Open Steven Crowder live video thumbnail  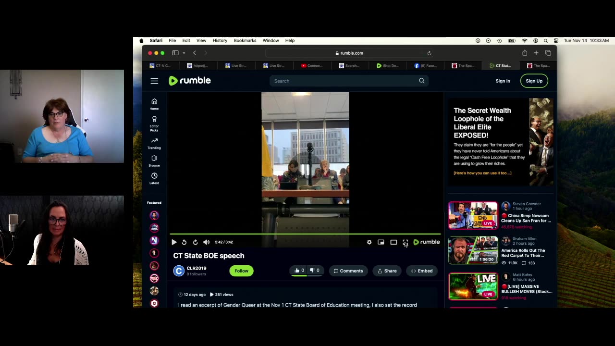click(473, 215)
